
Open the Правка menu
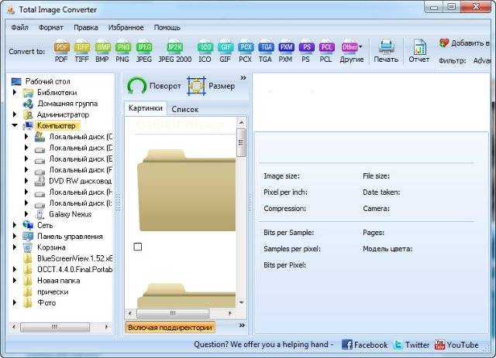(86, 28)
